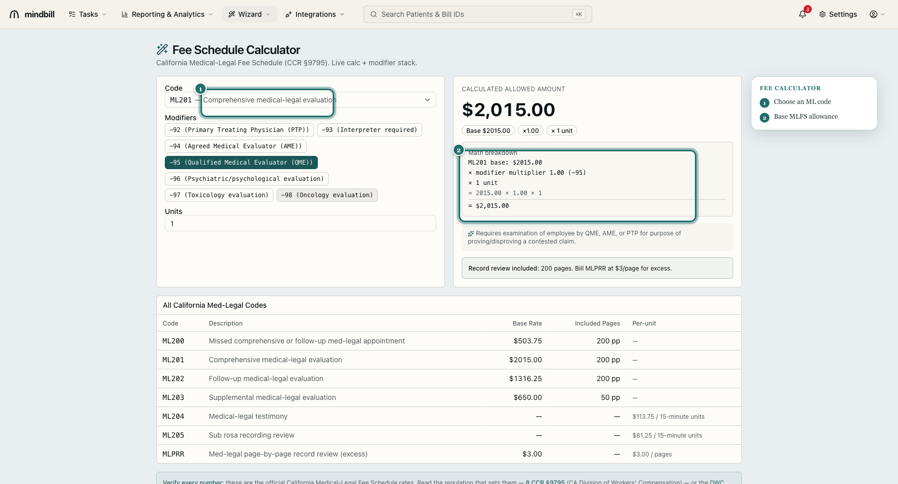Image resolution: width=898 pixels, height=484 pixels.
Task: Toggle the -93 Interpreter required modifier
Action: coord(369,130)
